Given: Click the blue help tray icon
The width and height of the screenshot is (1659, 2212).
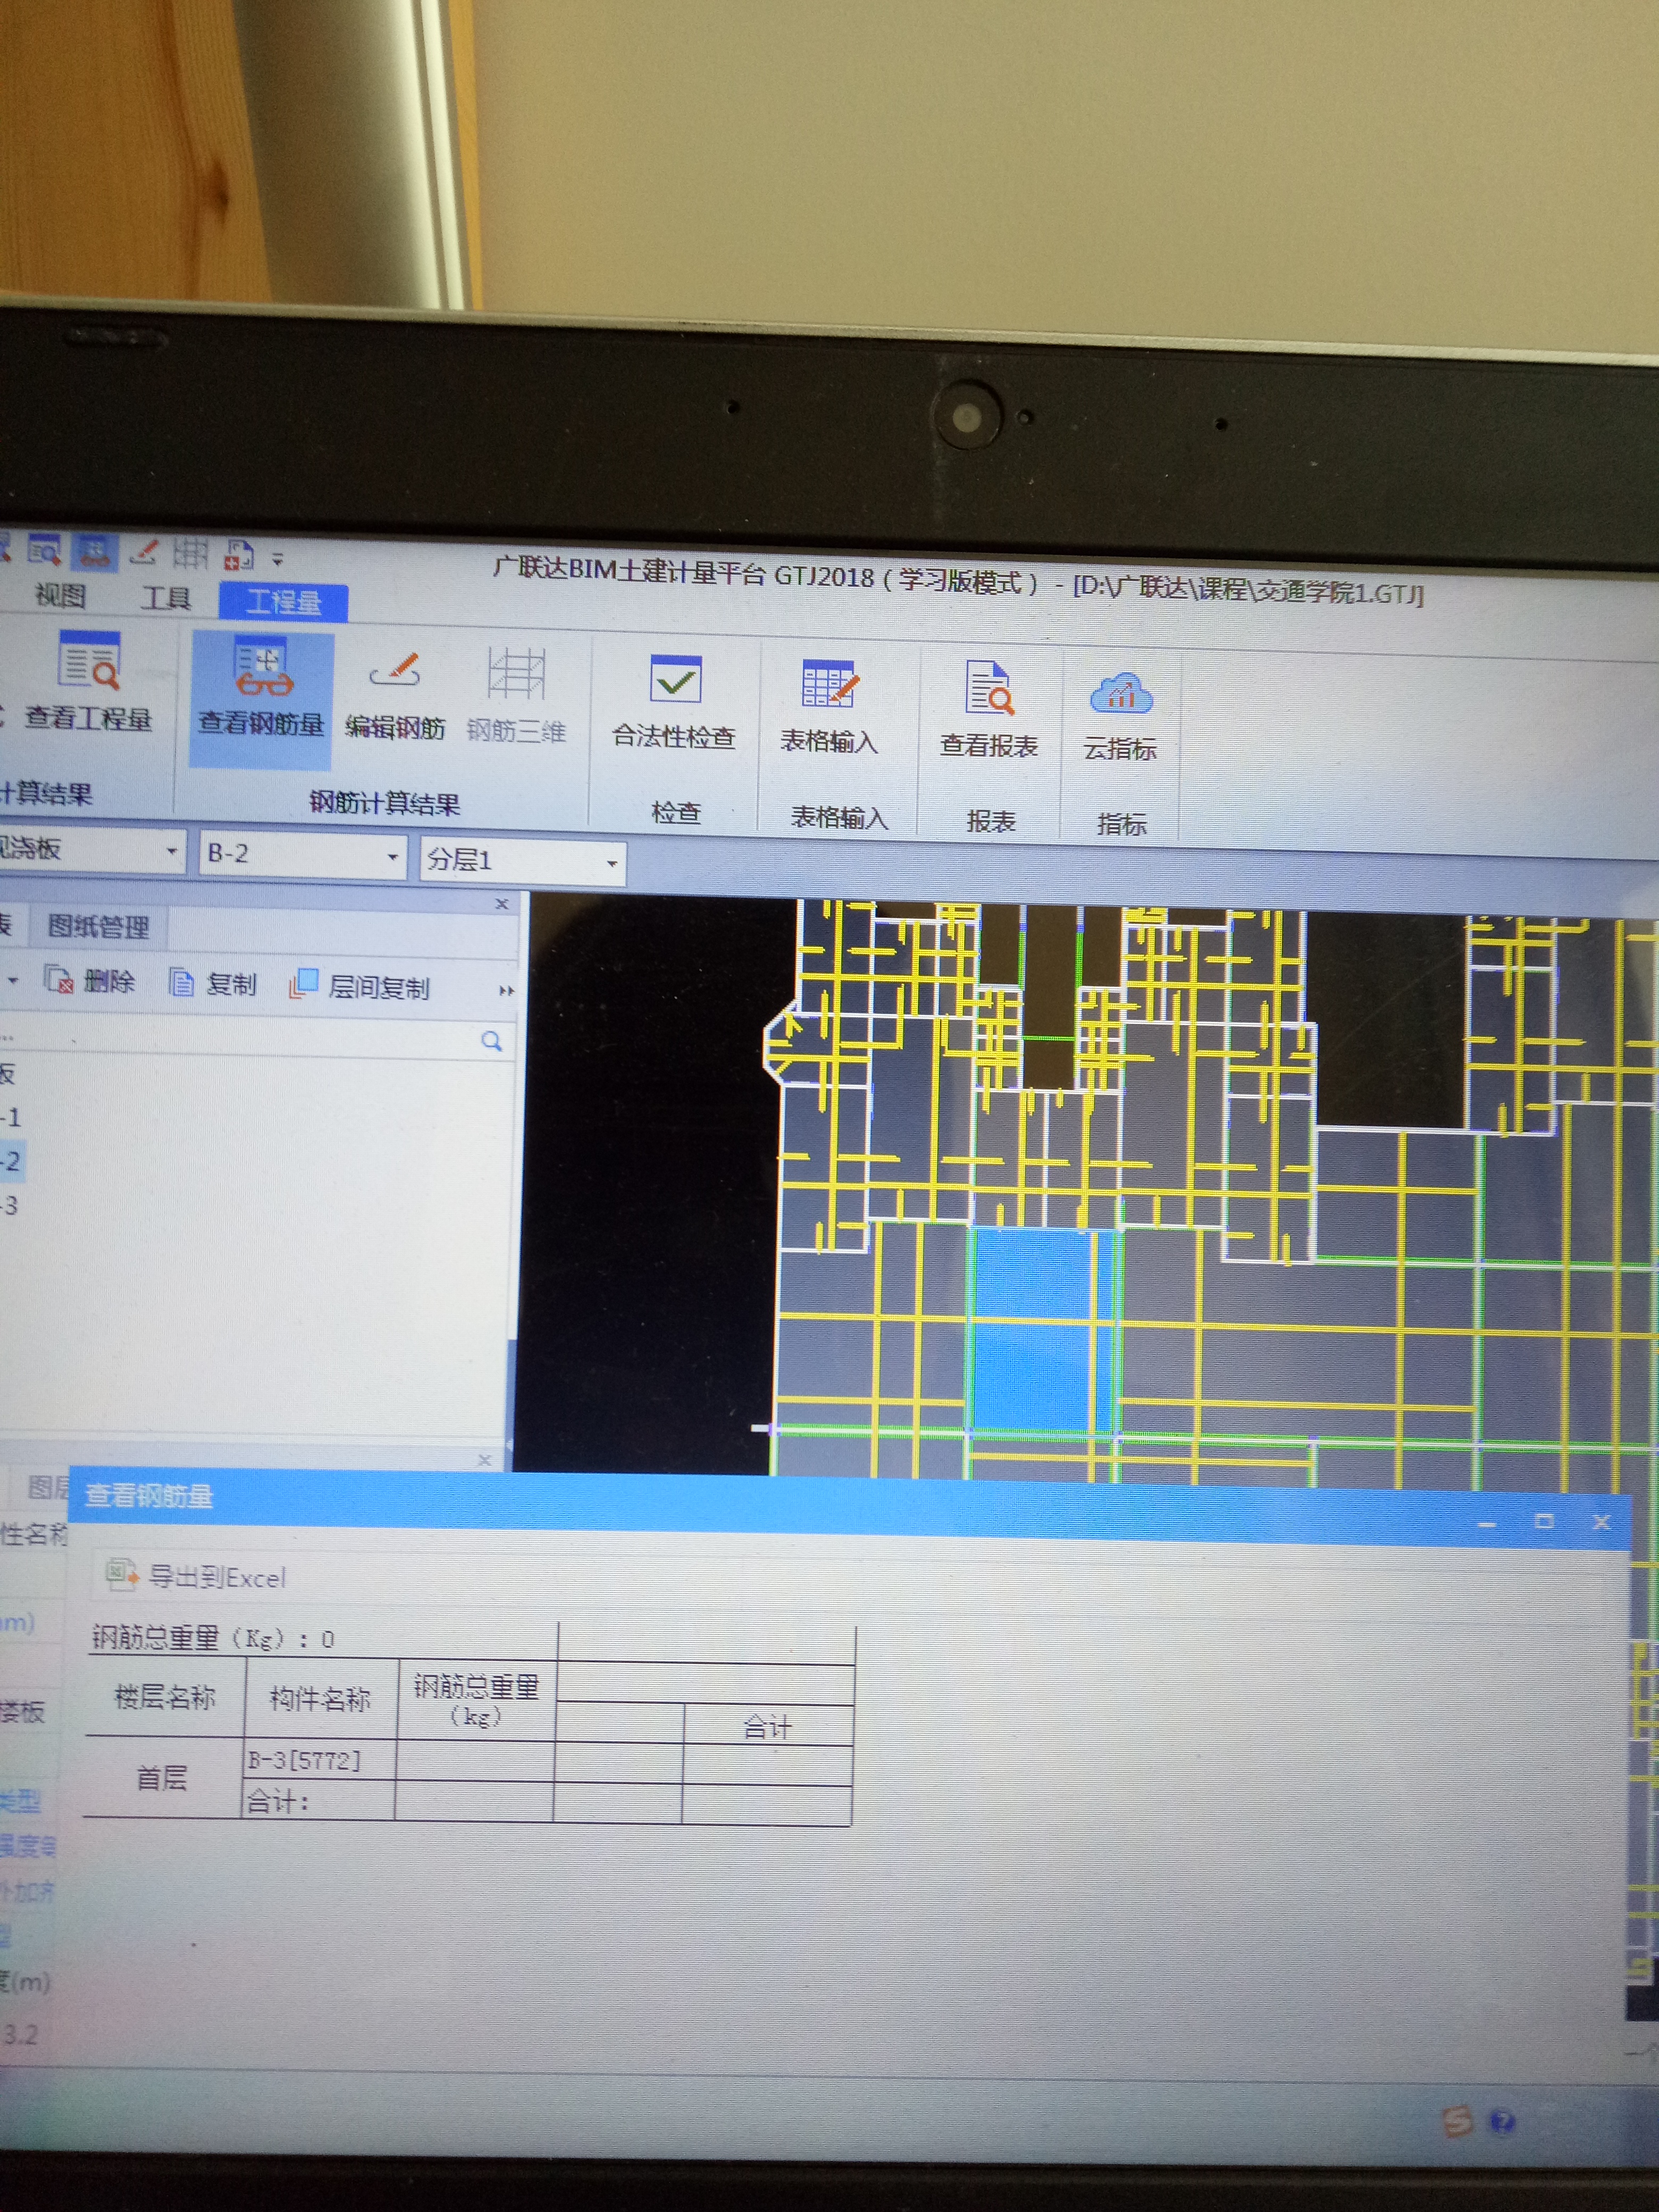Looking at the screenshot, I should pos(1502,2122).
